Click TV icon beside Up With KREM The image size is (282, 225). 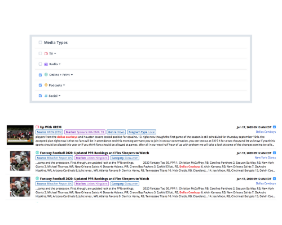pos(37,127)
